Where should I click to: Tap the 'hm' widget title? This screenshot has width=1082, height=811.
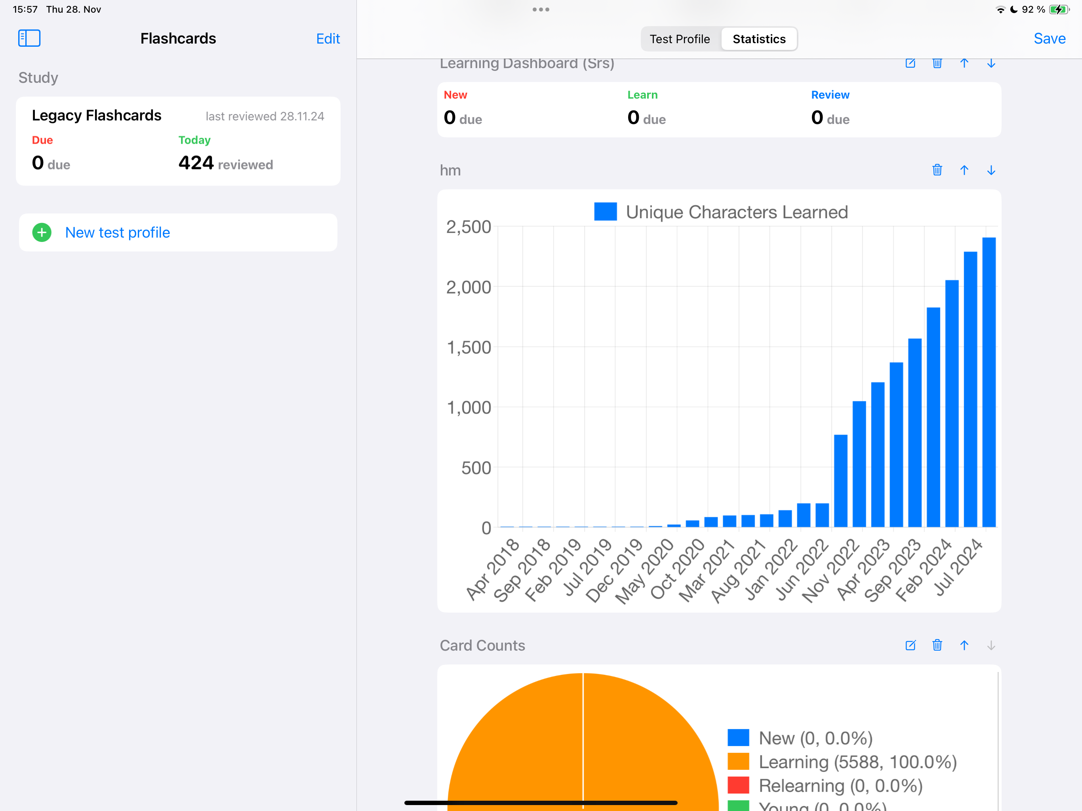[x=450, y=170]
